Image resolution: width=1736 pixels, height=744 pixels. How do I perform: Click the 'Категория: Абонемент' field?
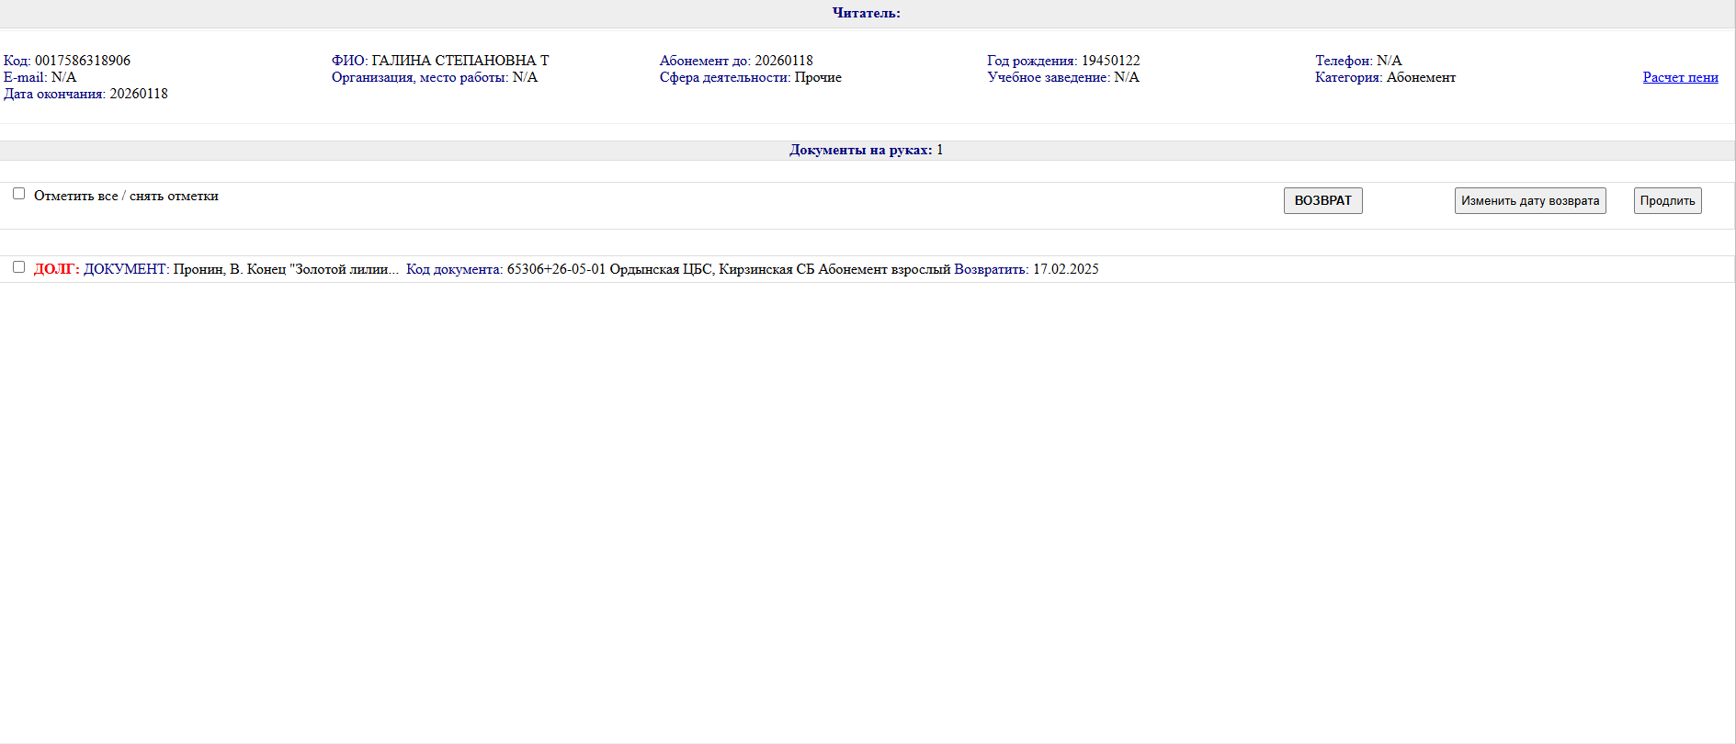pos(1384,77)
